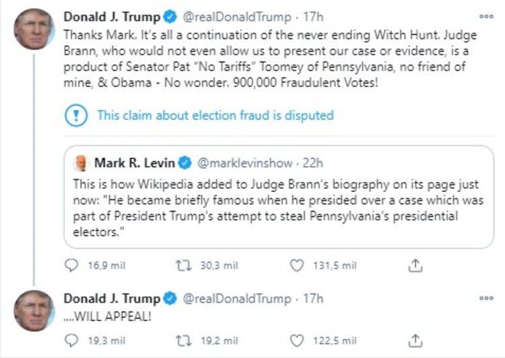Image resolution: width=505 pixels, height=358 pixels.
Task: Reply to the WILL APPEAL tweet
Action: pyautogui.click(x=71, y=340)
